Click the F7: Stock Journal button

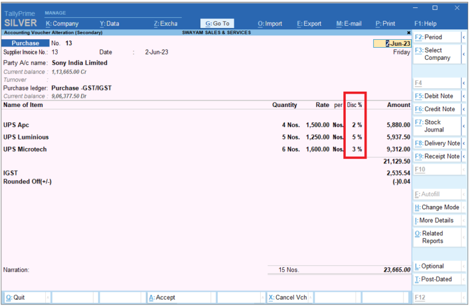[x=437, y=126]
